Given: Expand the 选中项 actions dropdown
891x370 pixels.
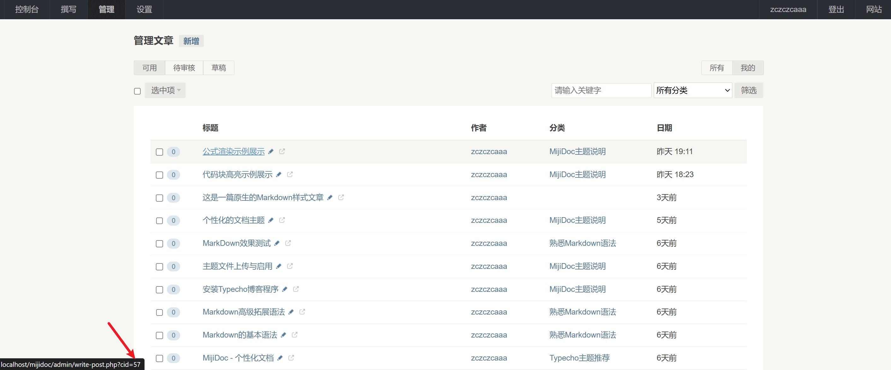Looking at the screenshot, I should pos(165,90).
